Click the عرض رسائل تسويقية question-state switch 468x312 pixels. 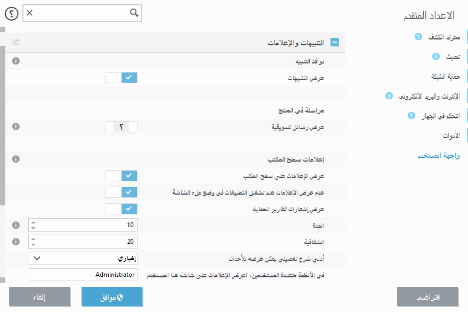point(122,127)
